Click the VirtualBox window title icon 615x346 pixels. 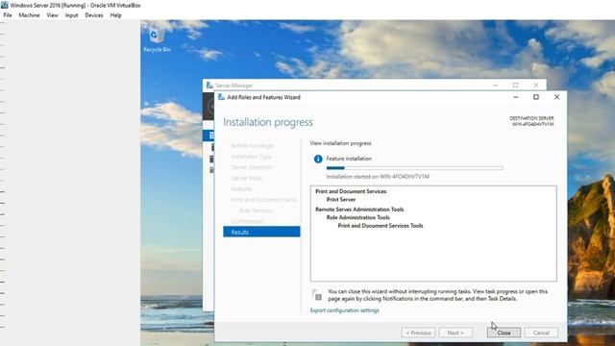click(4, 5)
